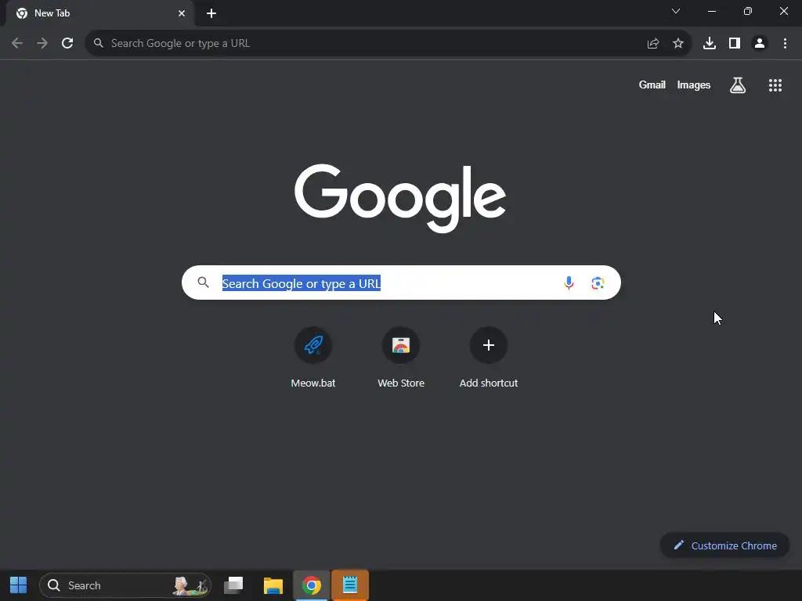Image resolution: width=802 pixels, height=601 pixels.
Task: Open the Chrome downloads icon
Action: coord(710,44)
